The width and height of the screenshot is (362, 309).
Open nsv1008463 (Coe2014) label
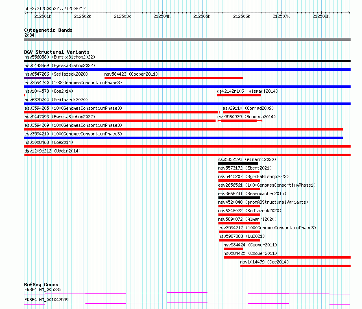[49, 142]
